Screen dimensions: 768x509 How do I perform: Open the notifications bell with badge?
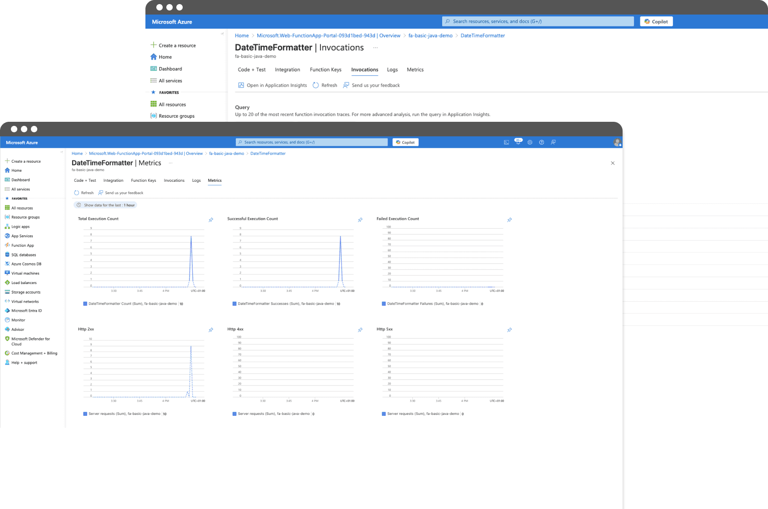tap(518, 142)
